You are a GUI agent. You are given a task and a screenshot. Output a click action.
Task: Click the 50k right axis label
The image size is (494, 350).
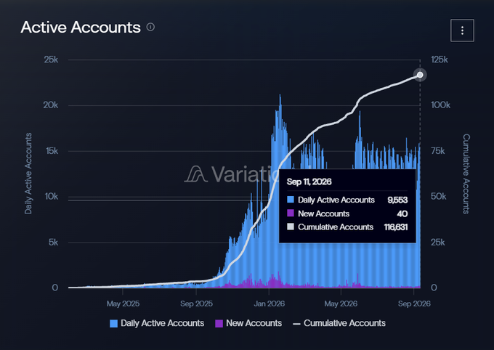(438, 196)
